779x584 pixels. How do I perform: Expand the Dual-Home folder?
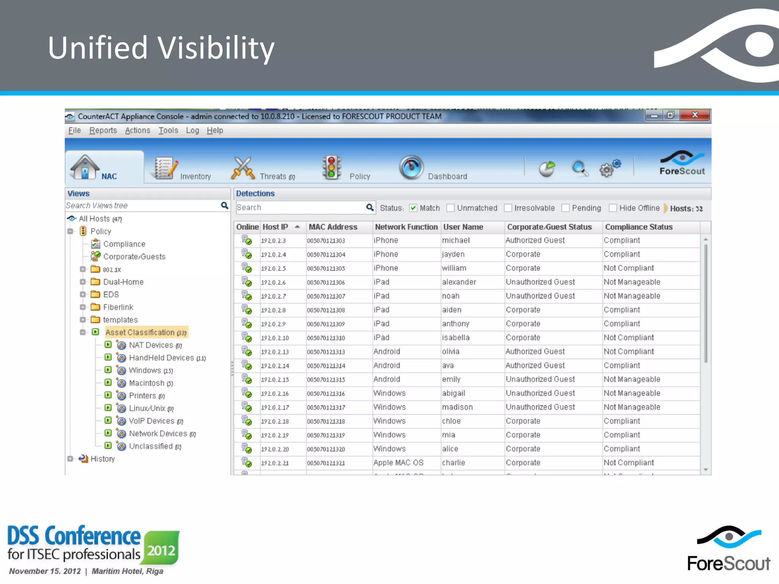click(x=83, y=282)
